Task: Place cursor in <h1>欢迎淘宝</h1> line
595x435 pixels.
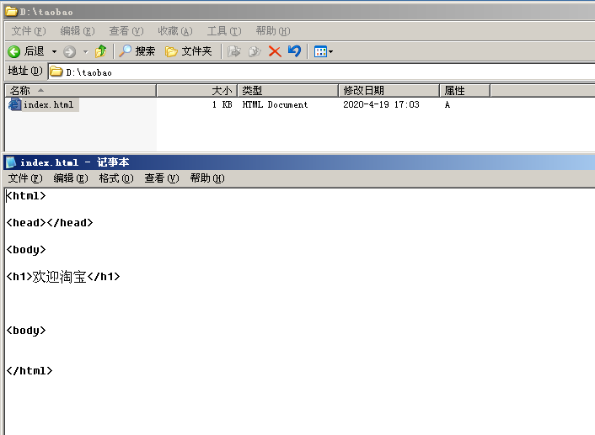Action: (x=63, y=277)
